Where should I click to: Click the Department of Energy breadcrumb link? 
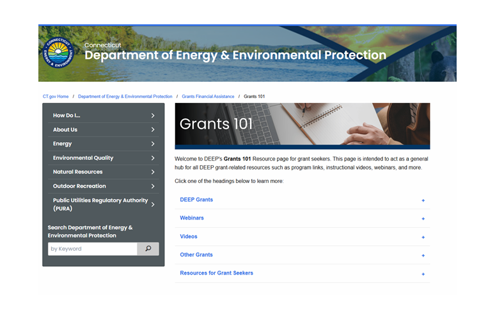pos(125,97)
